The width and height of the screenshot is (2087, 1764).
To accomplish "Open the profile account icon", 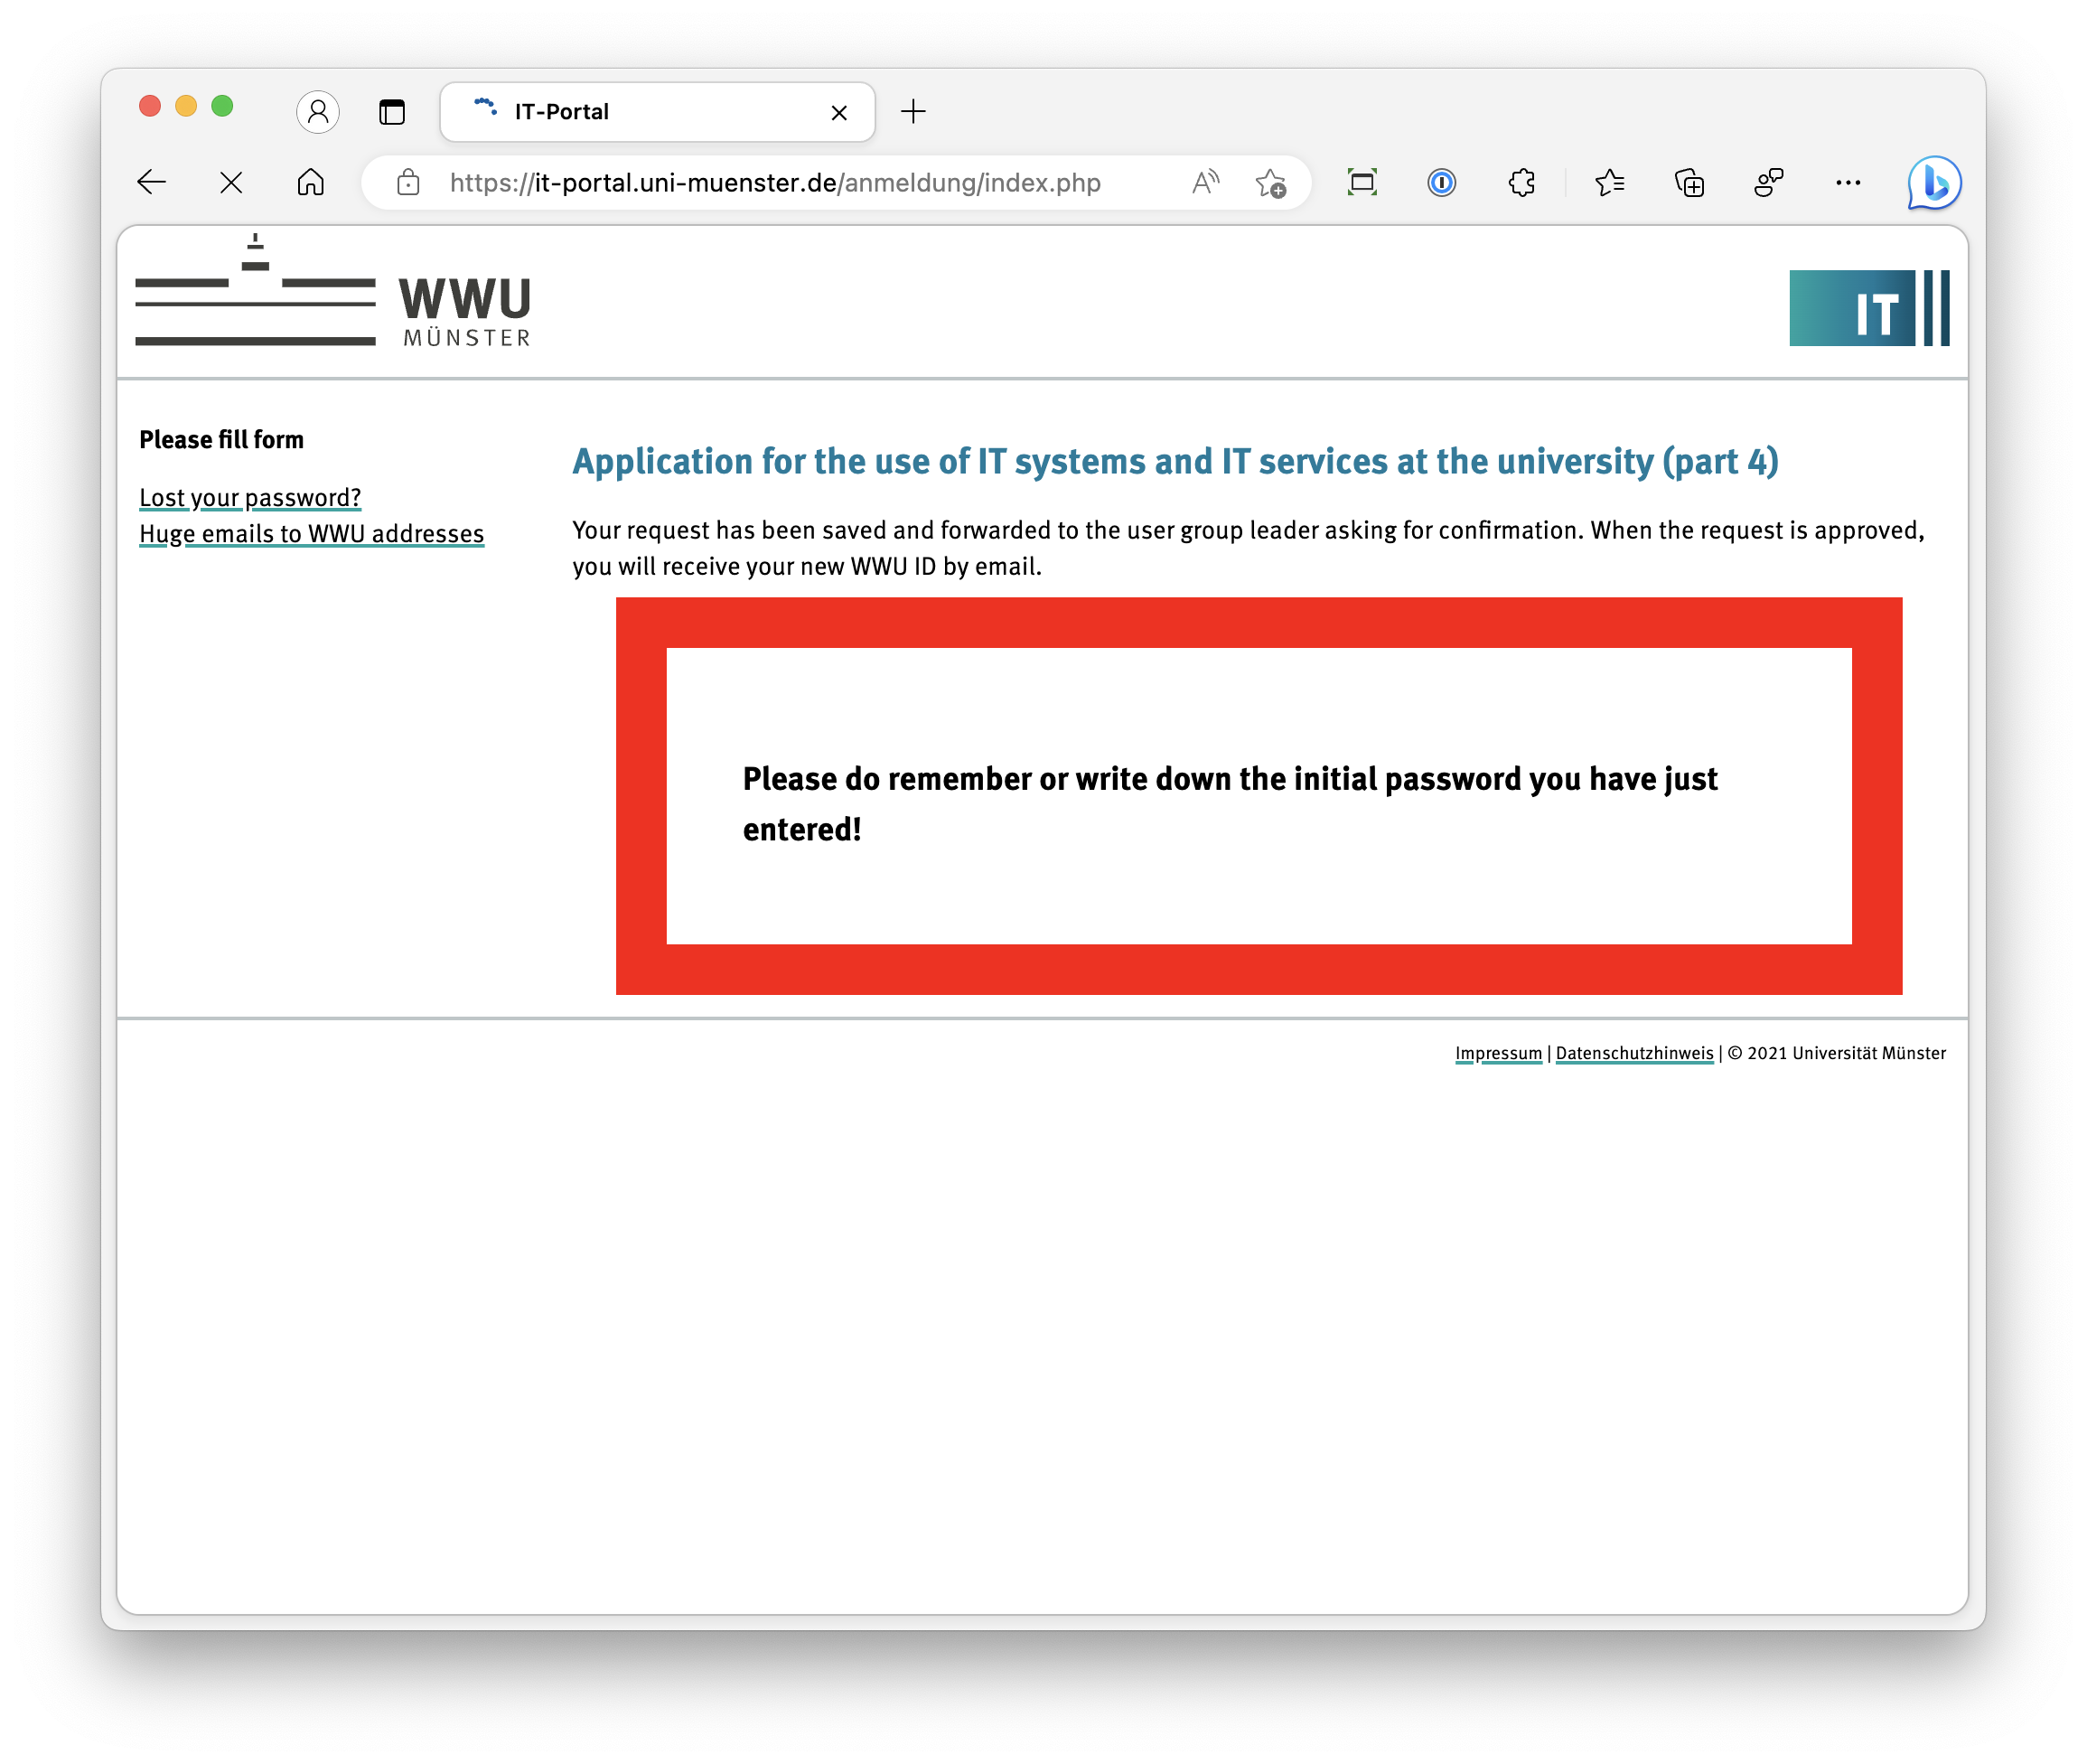I will click(x=318, y=111).
